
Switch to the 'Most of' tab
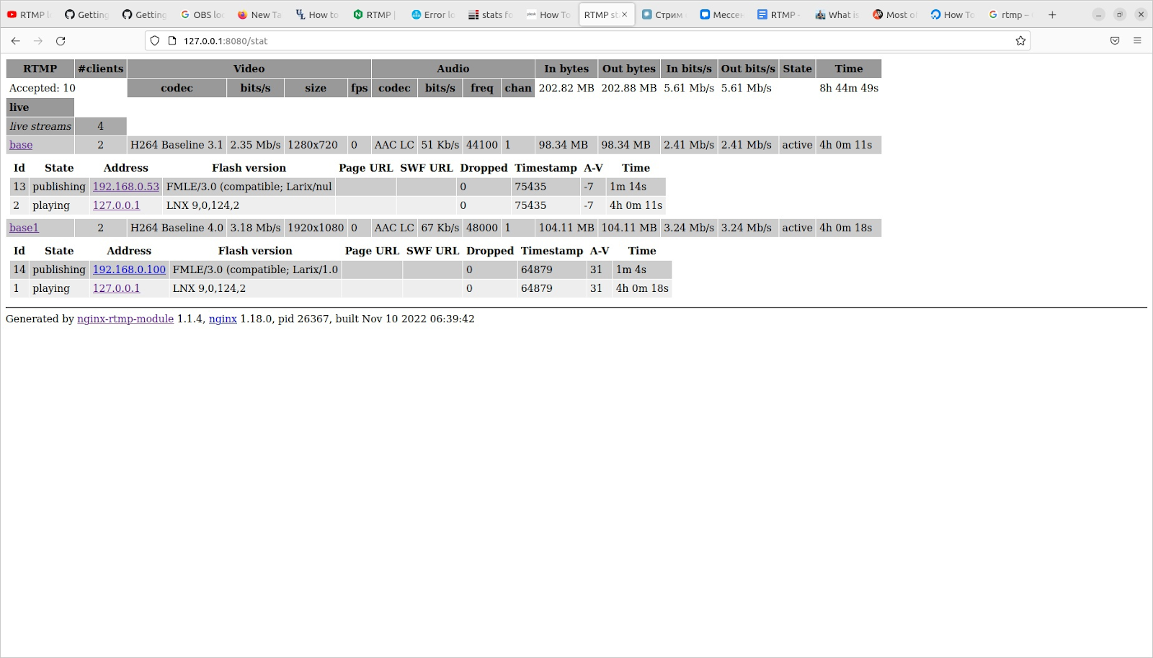click(x=894, y=14)
